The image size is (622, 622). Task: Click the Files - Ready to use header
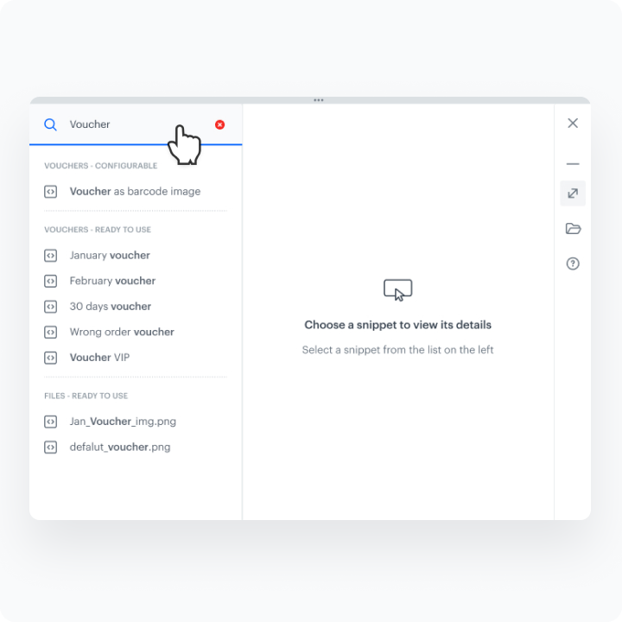86,396
